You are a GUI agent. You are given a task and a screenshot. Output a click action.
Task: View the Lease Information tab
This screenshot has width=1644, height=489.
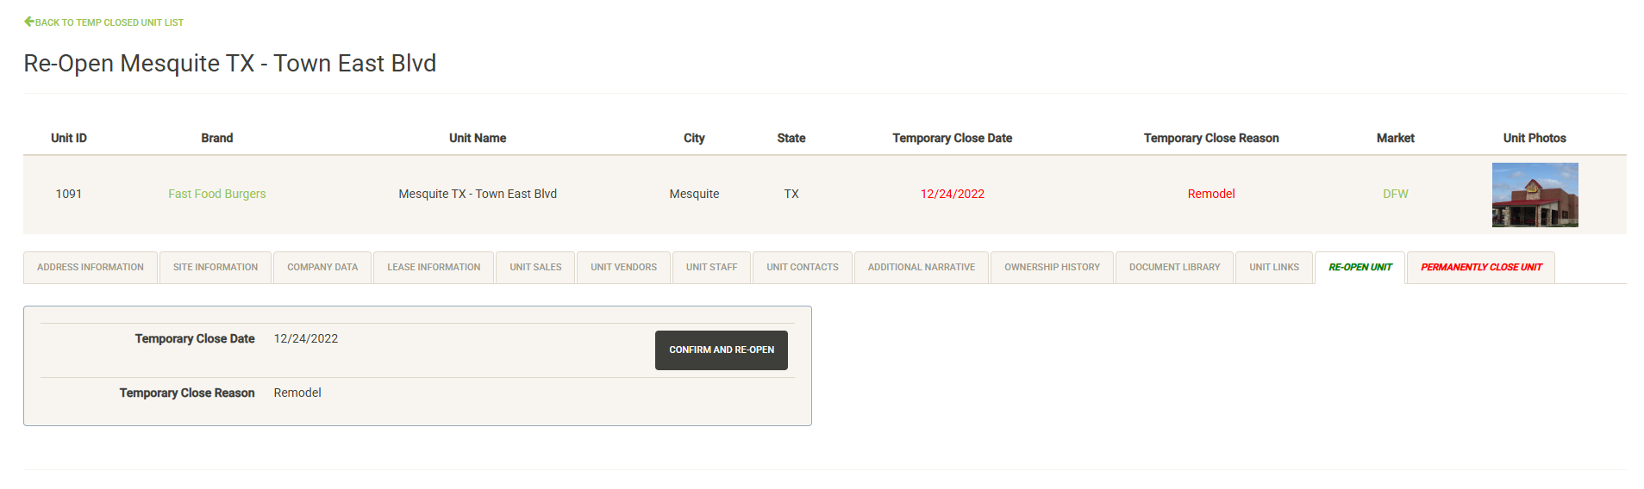point(434,267)
